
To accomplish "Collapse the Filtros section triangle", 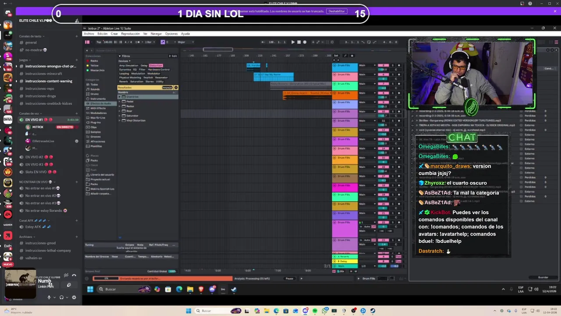I will coord(120,56).
